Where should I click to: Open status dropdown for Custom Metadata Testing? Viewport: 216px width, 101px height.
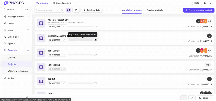coord(57,40)
